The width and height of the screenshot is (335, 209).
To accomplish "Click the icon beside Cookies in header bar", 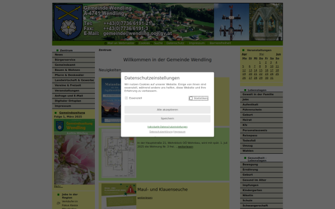I will [137, 43].
